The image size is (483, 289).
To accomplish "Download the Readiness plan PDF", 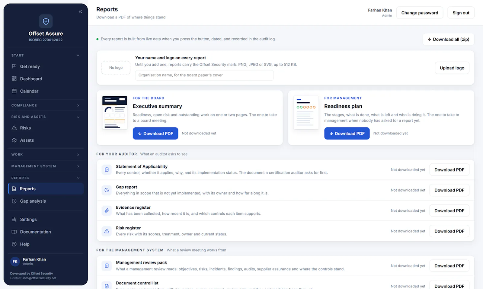I will 347,133.
